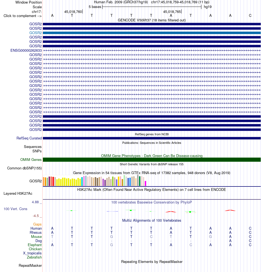Image resolution: width=261 pixels, height=272 pixels.
Task: Click the magenta bar in GTEx chart
Action: pos(146,183)
